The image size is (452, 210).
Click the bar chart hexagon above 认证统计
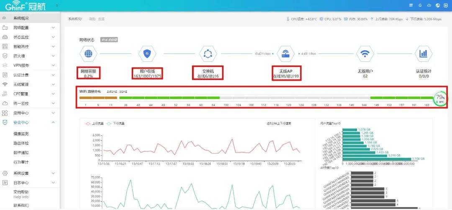click(424, 53)
